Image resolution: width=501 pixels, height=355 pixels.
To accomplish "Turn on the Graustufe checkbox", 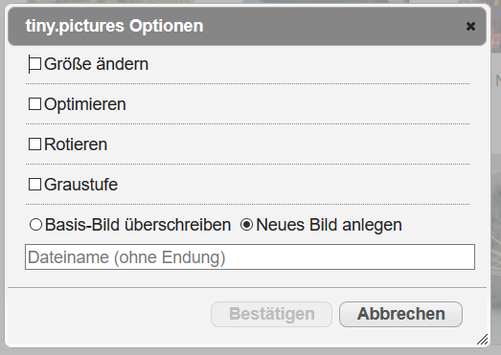I will [34, 185].
